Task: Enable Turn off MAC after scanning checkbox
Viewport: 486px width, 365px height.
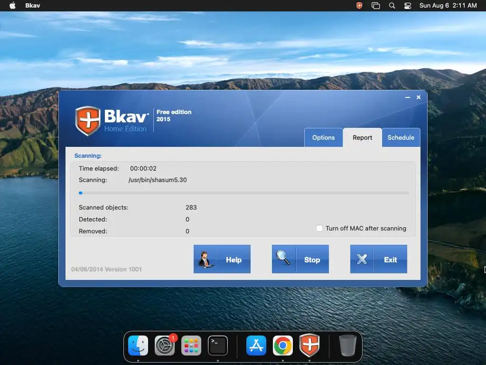Action: (319, 228)
